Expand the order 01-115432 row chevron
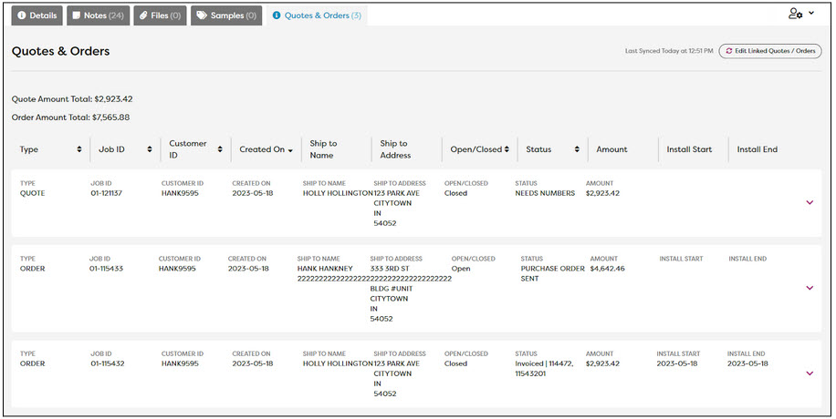 [810, 373]
